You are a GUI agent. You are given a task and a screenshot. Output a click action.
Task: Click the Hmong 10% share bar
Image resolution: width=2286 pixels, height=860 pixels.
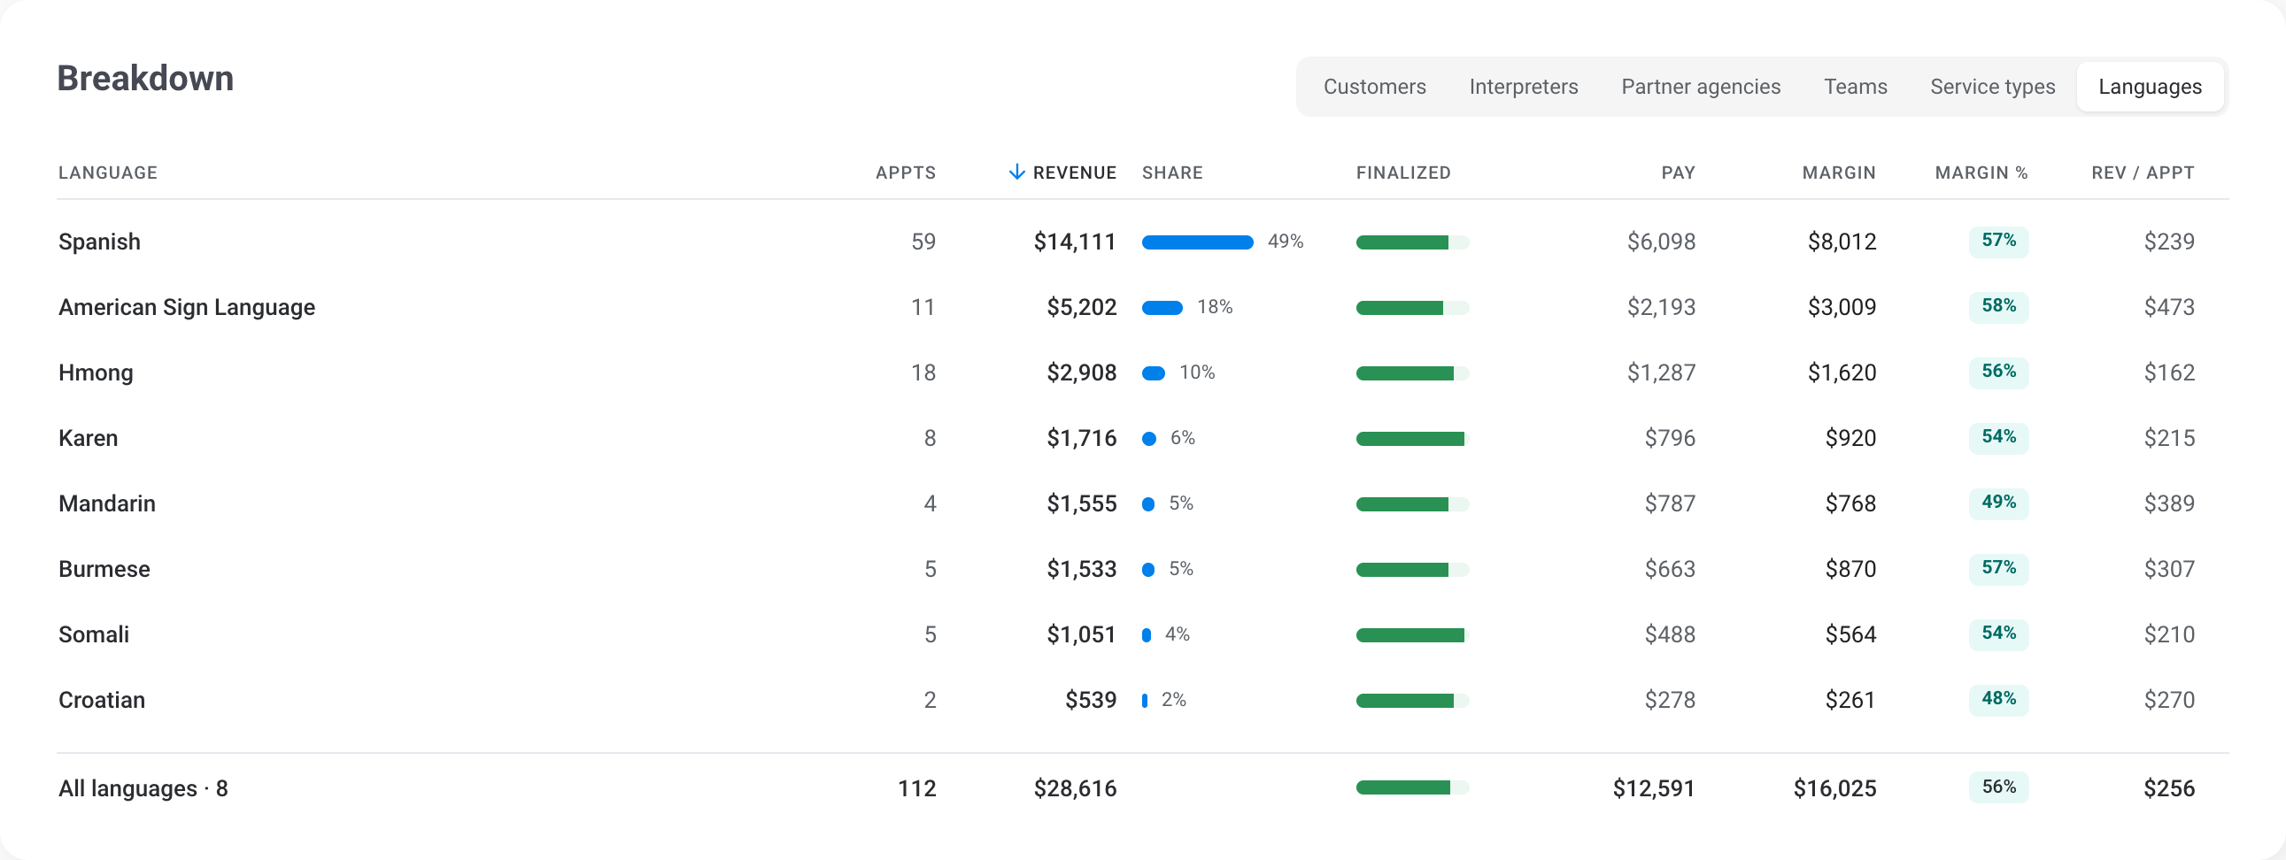[1153, 373]
